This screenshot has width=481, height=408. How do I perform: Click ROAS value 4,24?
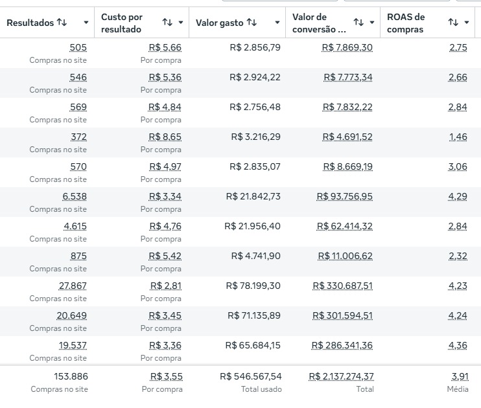pos(458,315)
